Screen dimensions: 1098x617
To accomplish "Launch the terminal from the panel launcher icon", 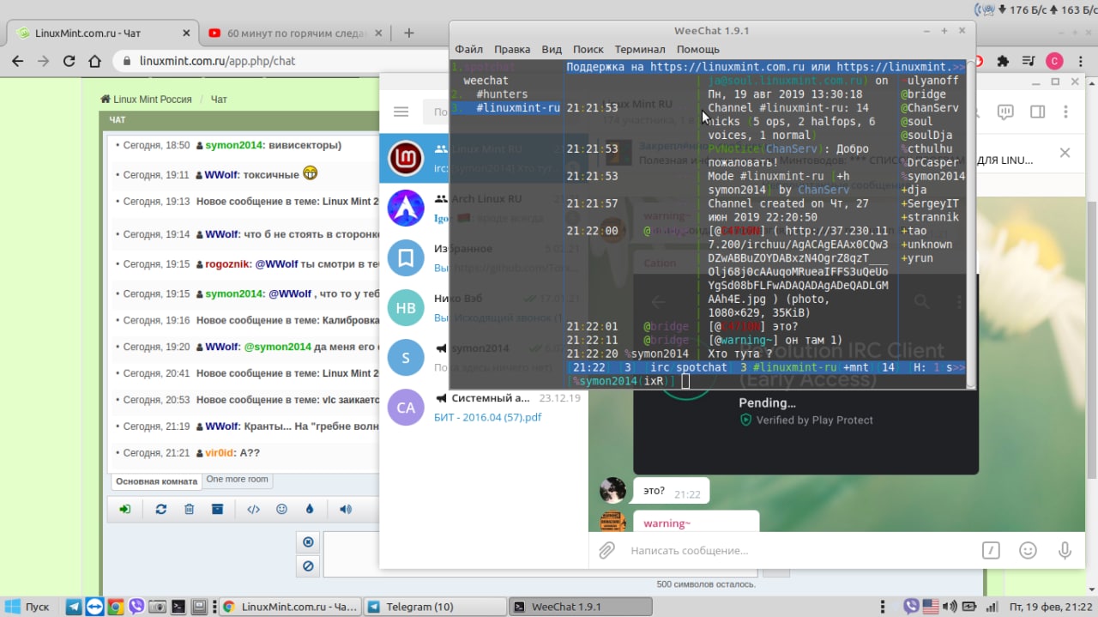I will click(x=178, y=607).
